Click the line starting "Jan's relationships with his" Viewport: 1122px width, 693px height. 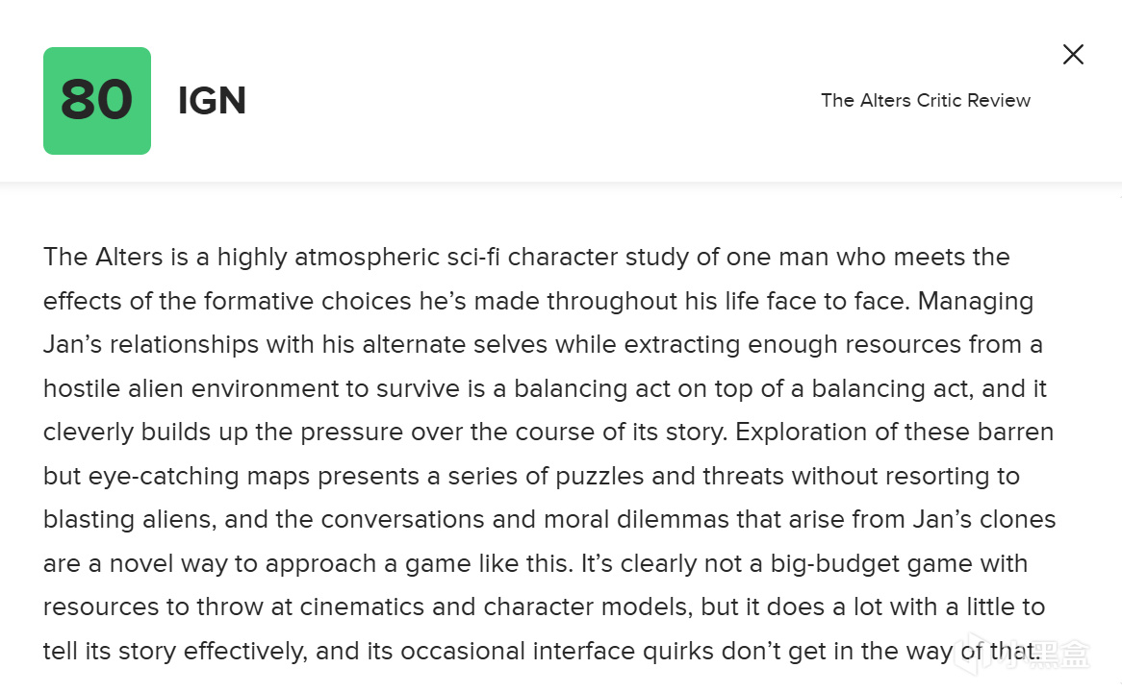543,344
